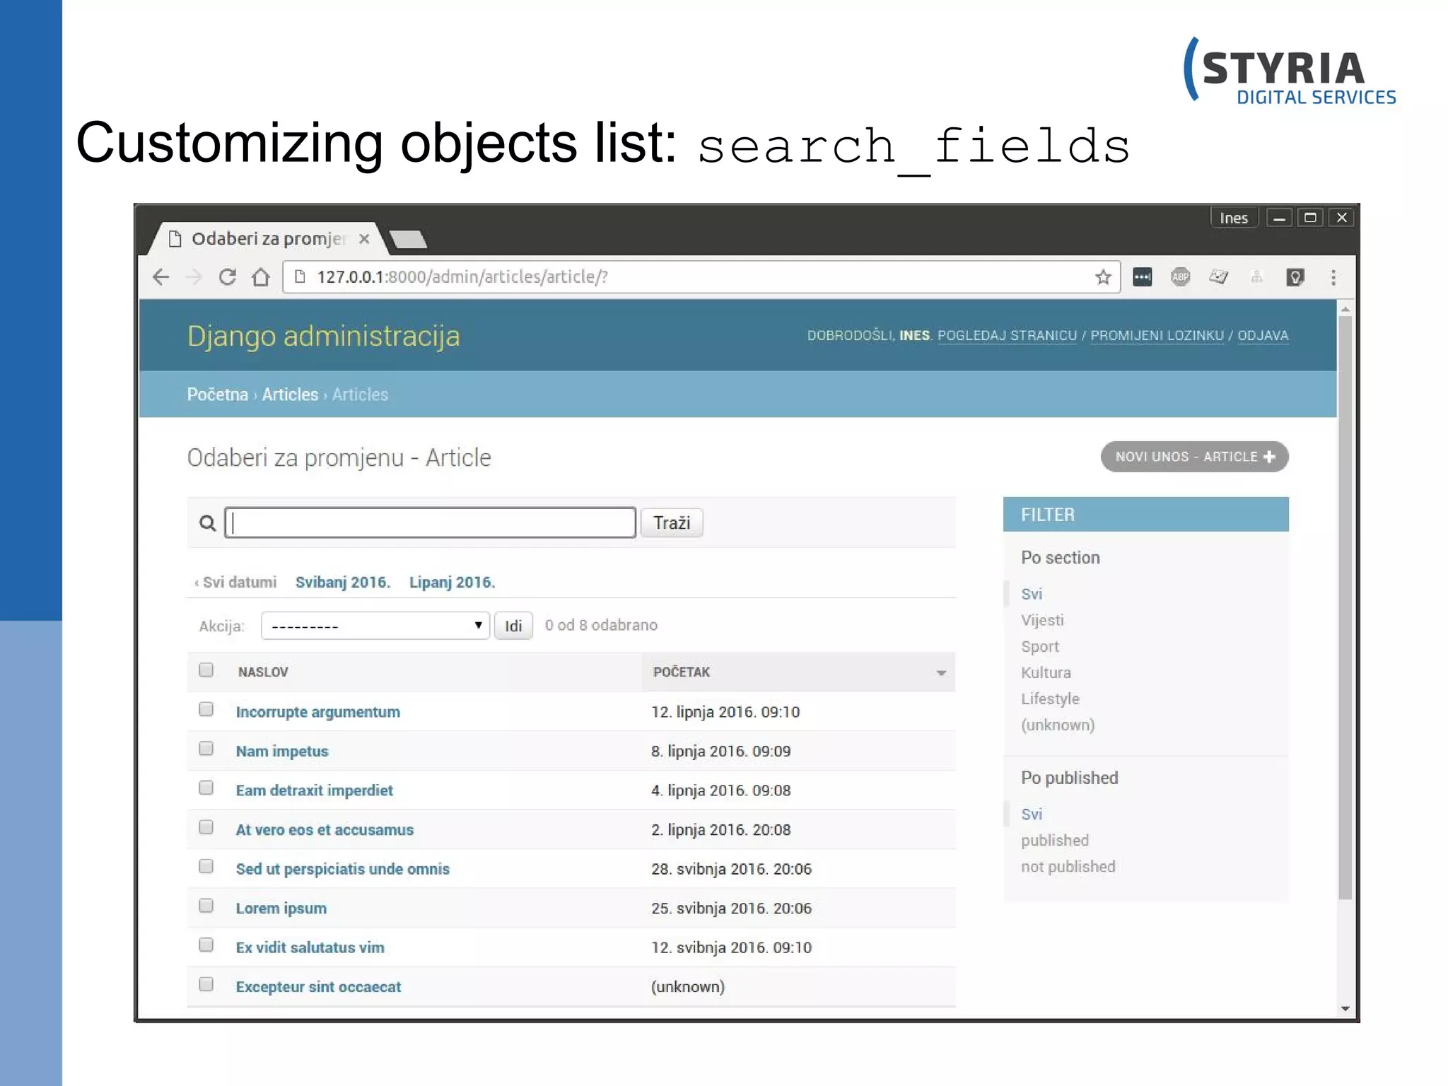Click Pogledaj stranicu link
This screenshot has height=1086, width=1448.
1007,336
